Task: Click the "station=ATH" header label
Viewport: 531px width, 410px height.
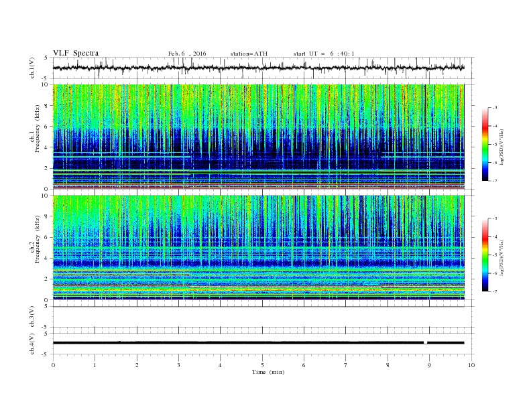Action: pos(249,54)
